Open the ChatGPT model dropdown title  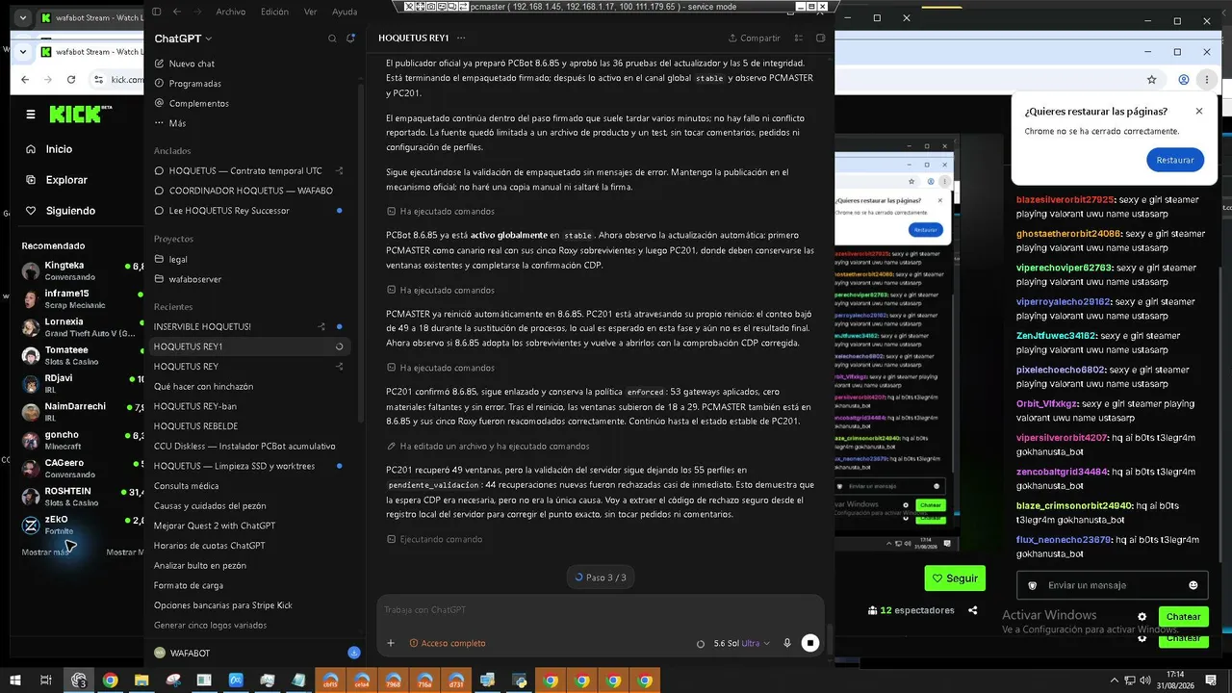[183, 38]
